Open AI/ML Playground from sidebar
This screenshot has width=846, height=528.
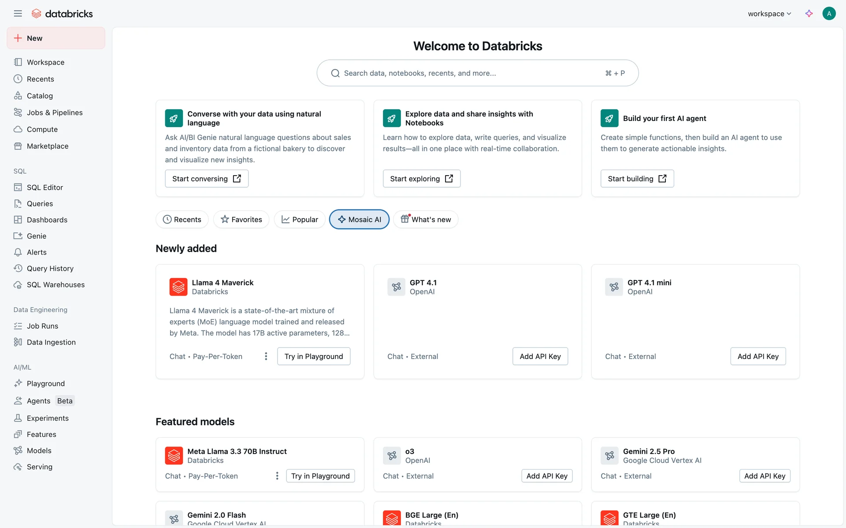[x=45, y=384]
